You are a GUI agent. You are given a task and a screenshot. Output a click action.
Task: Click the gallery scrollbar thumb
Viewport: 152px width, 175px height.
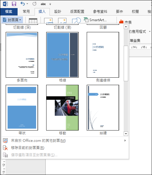click(126, 63)
